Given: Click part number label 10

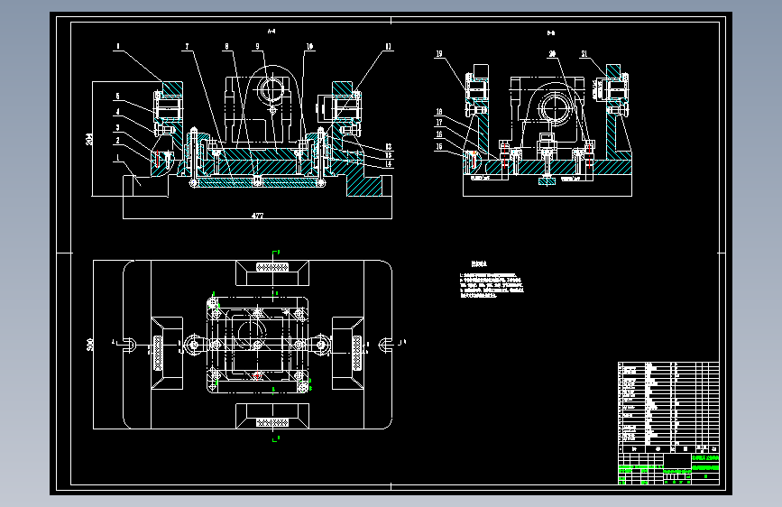Looking at the screenshot, I should pos(309,46).
